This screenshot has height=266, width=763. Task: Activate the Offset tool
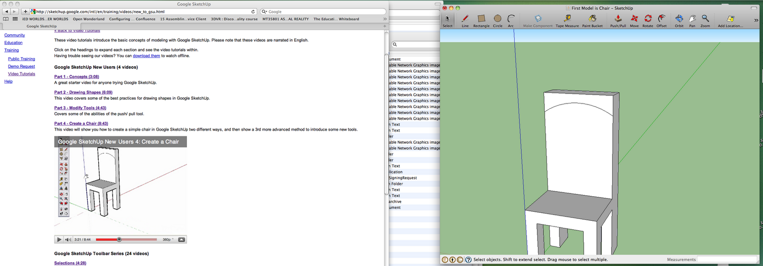[661, 20]
